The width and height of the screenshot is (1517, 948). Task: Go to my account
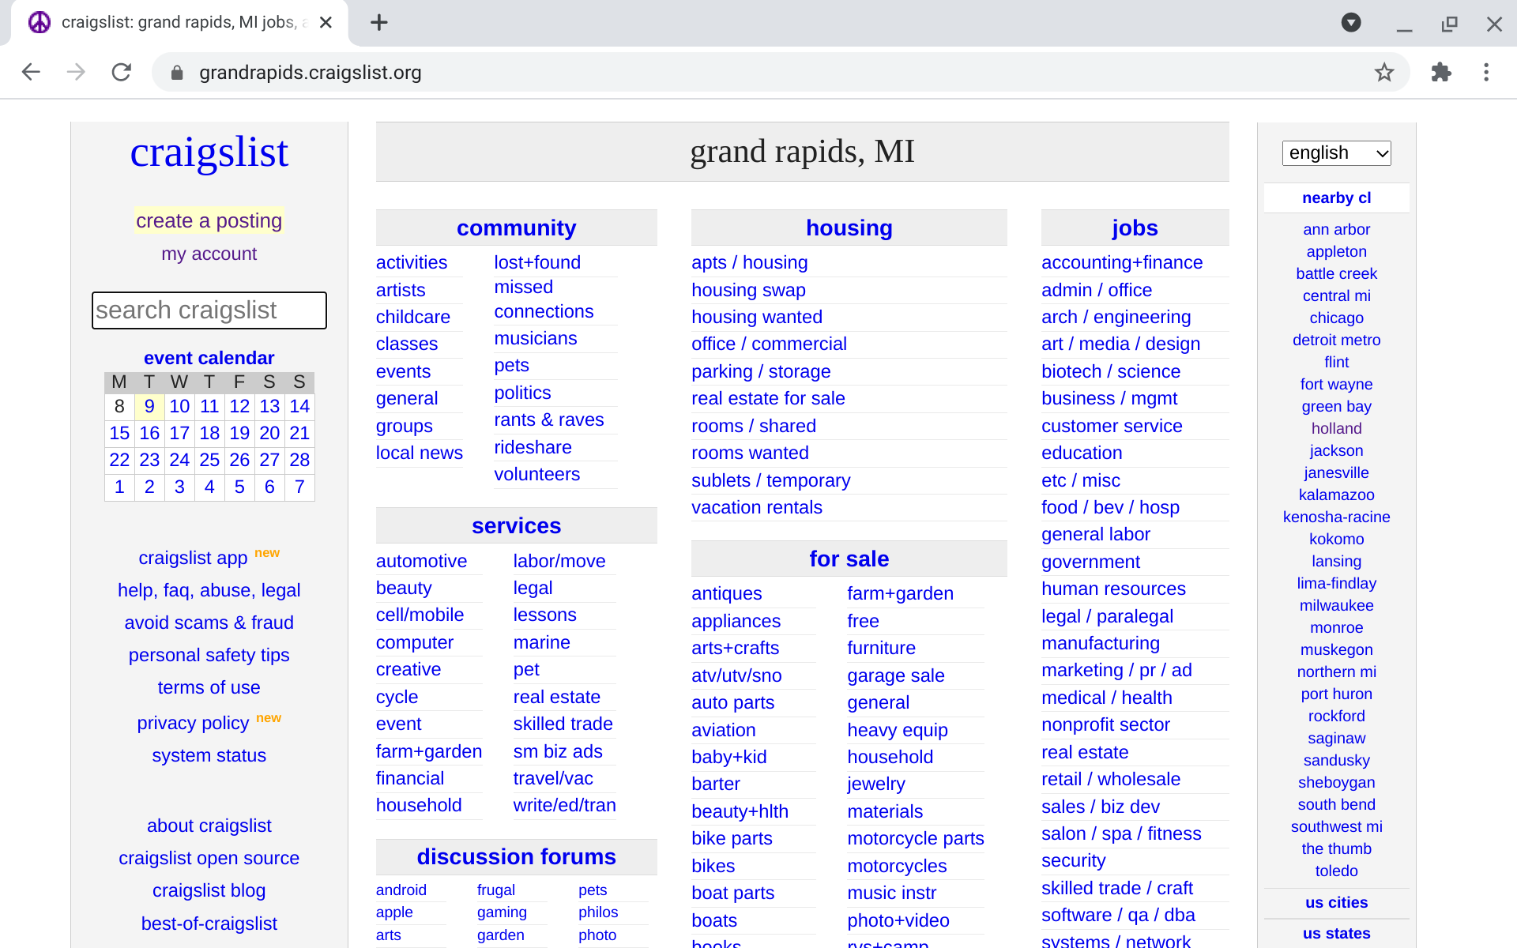click(209, 254)
